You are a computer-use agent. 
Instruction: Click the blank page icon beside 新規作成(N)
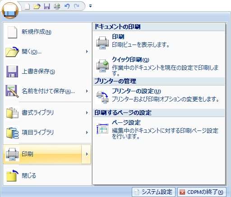pyautogui.click(x=12, y=32)
